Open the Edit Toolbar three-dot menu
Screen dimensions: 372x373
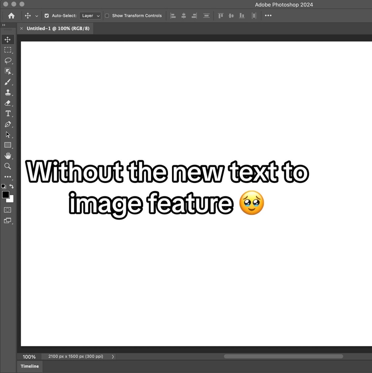tap(8, 177)
